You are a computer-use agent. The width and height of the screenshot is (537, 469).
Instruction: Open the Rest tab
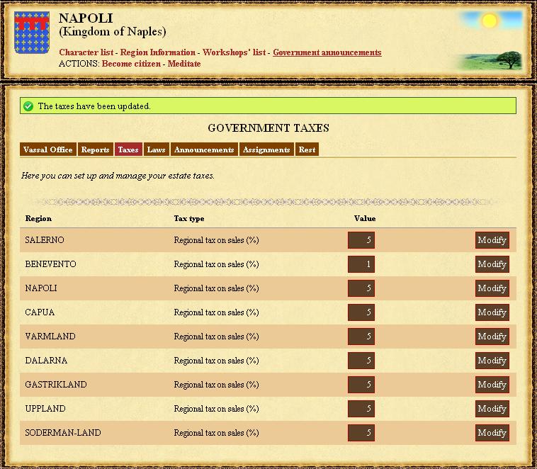(x=307, y=149)
